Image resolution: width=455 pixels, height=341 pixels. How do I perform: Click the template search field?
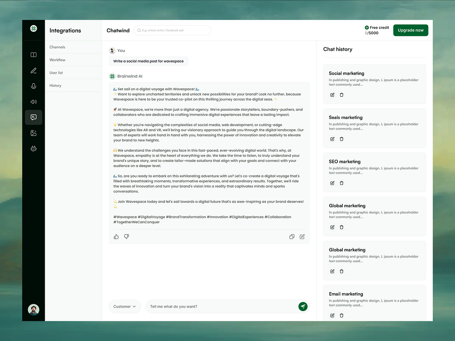coord(173,30)
